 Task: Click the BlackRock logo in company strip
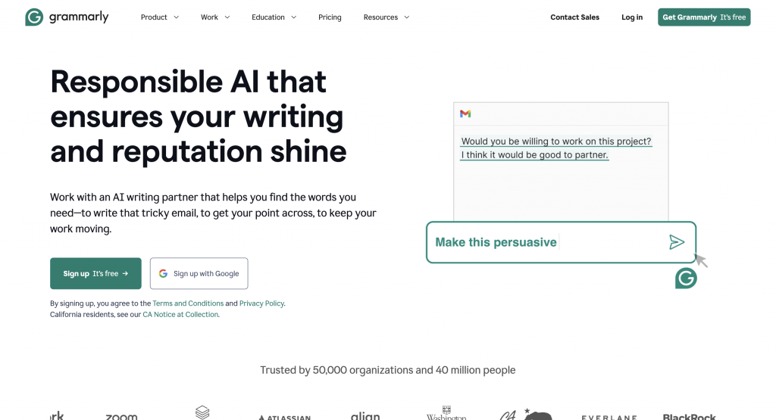coord(690,416)
